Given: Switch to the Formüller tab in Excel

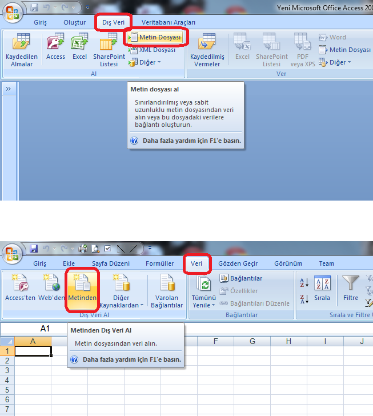Looking at the screenshot, I should point(159,263).
